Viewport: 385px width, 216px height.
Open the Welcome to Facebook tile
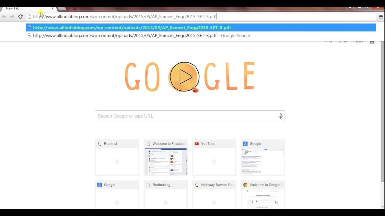pyautogui.click(x=166, y=157)
